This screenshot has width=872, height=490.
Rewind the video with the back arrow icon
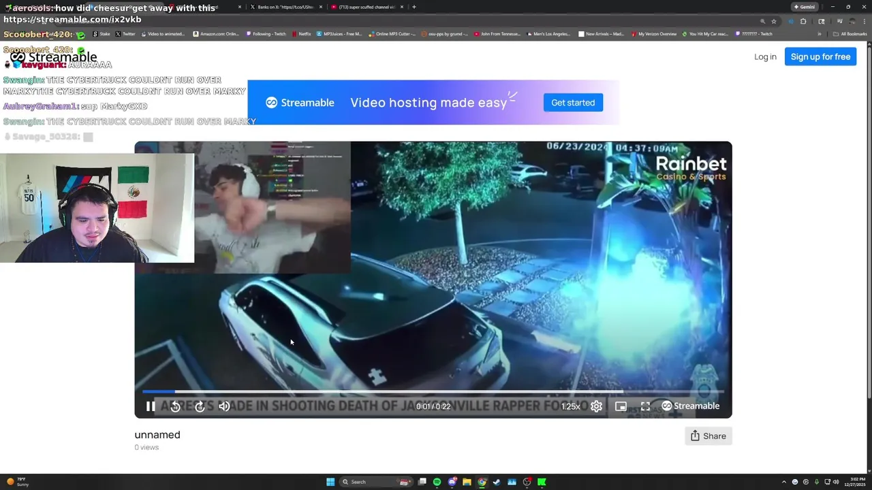coord(175,406)
